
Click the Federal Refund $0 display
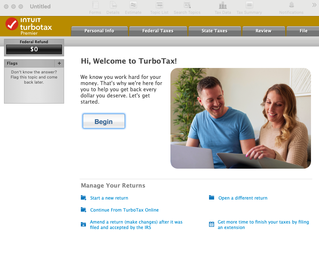(34, 49)
